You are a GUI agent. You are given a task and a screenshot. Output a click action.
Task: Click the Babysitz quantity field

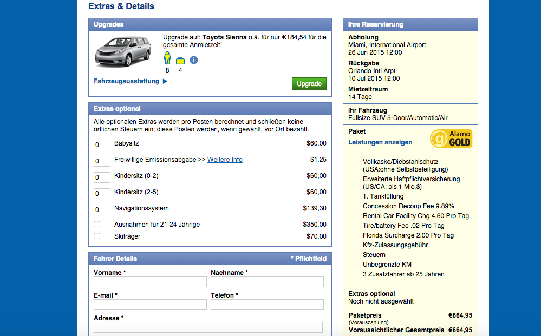coord(102,145)
